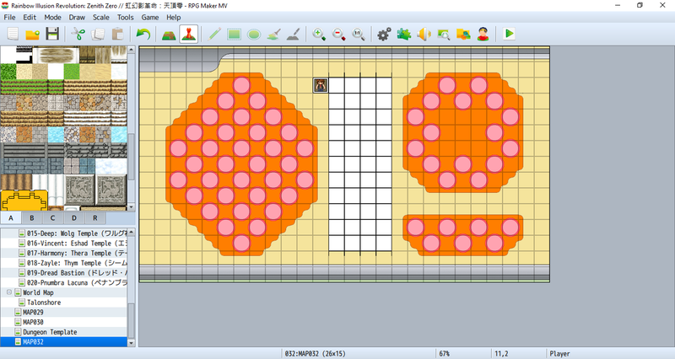The image size is (675, 359).
Task: Switch to tileset tab R
Action: (x=94, y=218)
